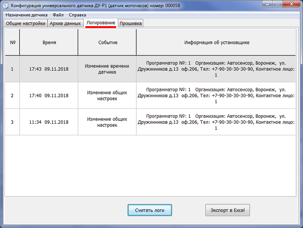Click the Считать логи button

[x=150, y=210]
